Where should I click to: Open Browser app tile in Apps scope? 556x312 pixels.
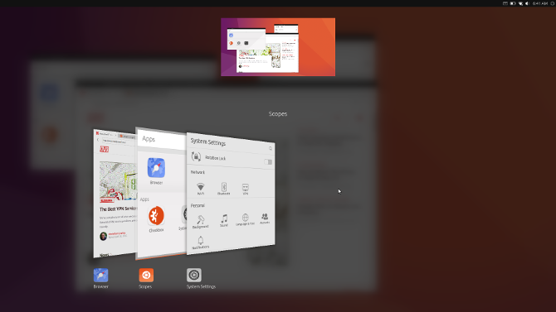[x=156, y=170]
